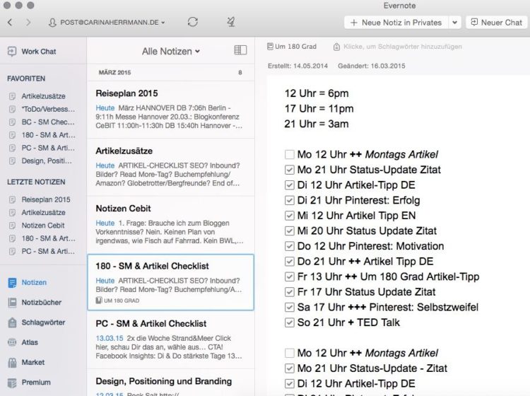The height and width of the screenshot is (396, 530).
Task: Uncheck So 21 Uhr TED Talk
Action: pyautogui.click(x=289, y=322)
